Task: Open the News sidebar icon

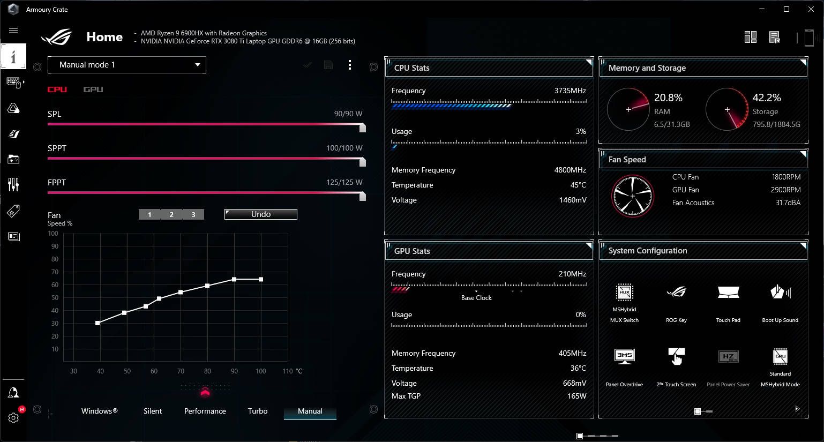Action: click(13, 236)
